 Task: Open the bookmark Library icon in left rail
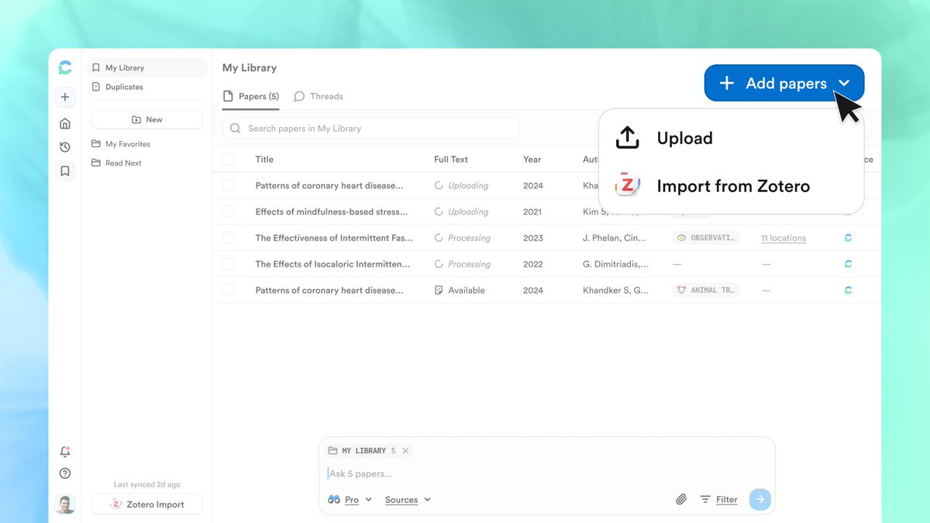[x=65, y=171]
